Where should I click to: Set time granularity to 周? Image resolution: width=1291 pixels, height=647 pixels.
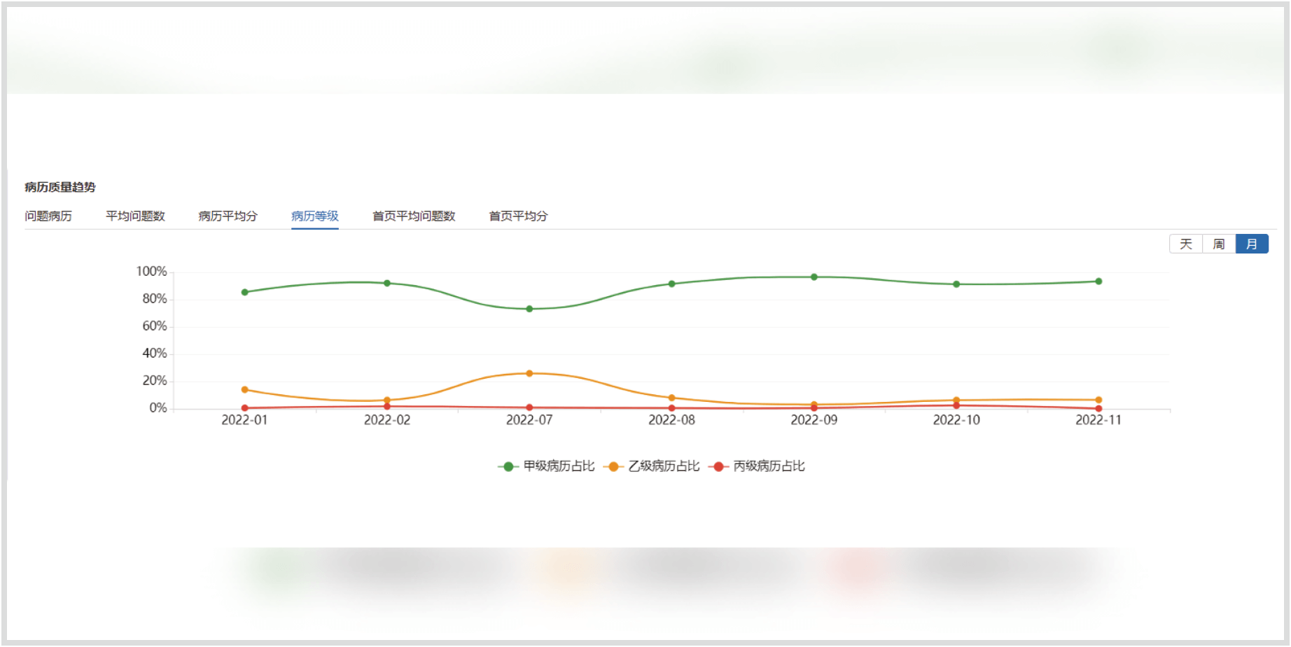coord(1219,244)
